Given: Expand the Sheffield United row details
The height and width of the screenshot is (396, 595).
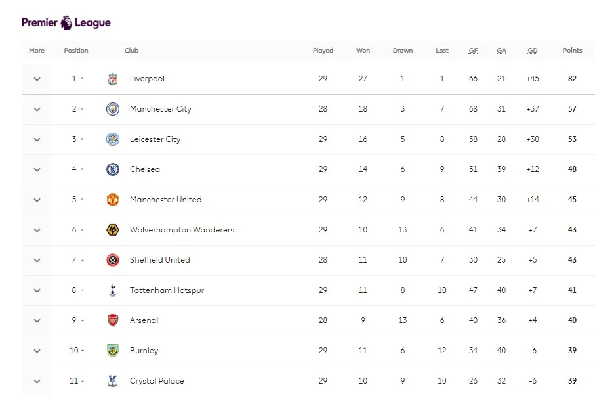Looking at the screenshot, I should 37,260.
